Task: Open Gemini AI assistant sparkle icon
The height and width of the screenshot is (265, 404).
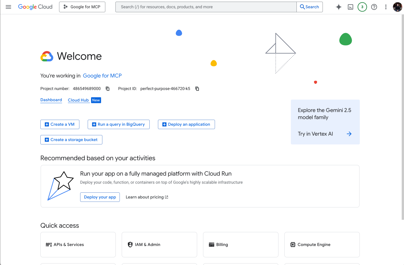Action: (x=339, y=7)
